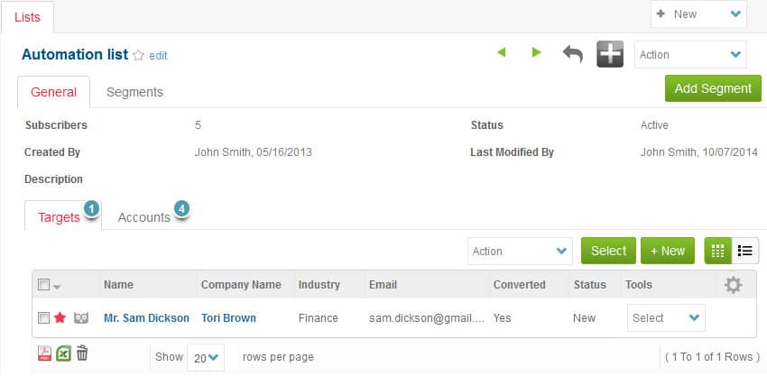This screenshot has height=376, width=767.
Task: Open the table settings gear icon
Action: 734,285
